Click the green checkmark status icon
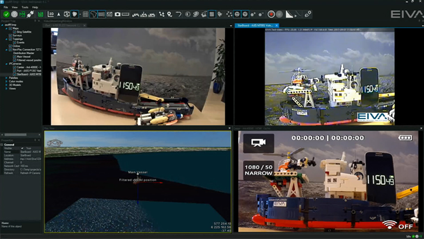Screen dimensions: 424x239 [6, 14]
